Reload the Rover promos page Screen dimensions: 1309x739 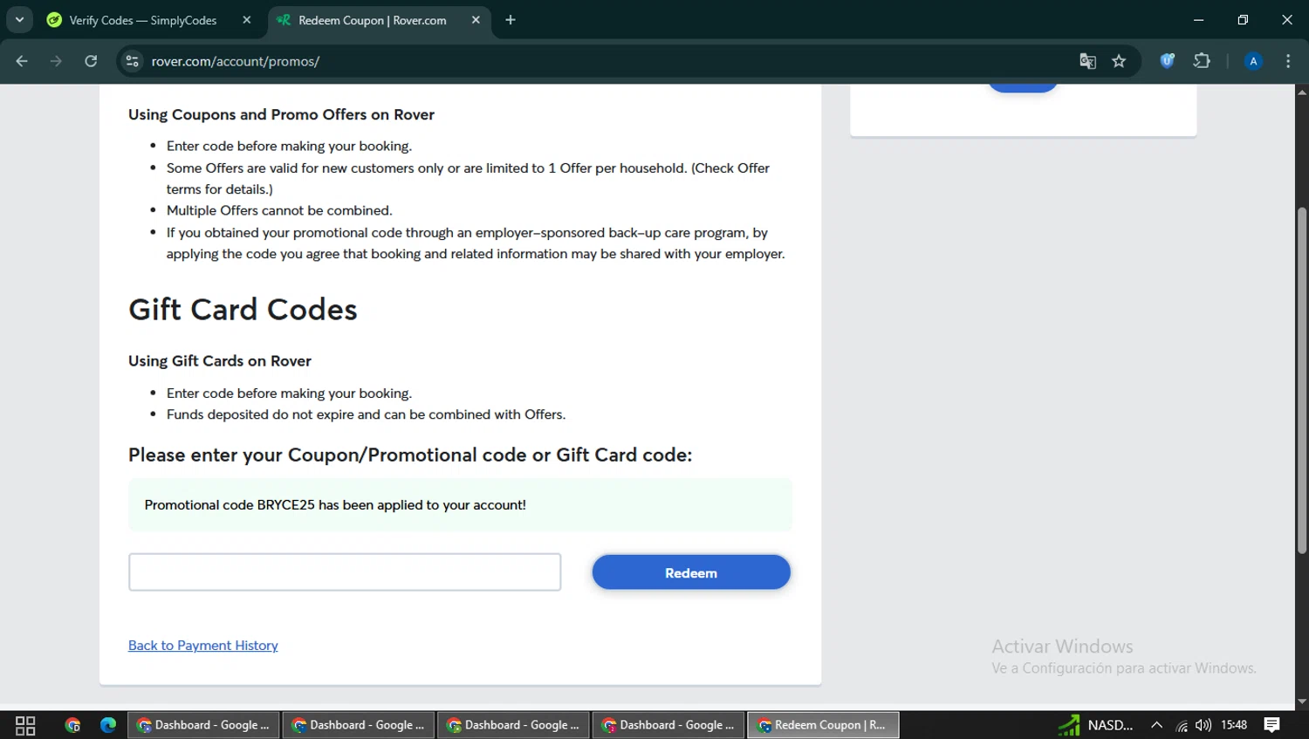click(x=91, y=61)
